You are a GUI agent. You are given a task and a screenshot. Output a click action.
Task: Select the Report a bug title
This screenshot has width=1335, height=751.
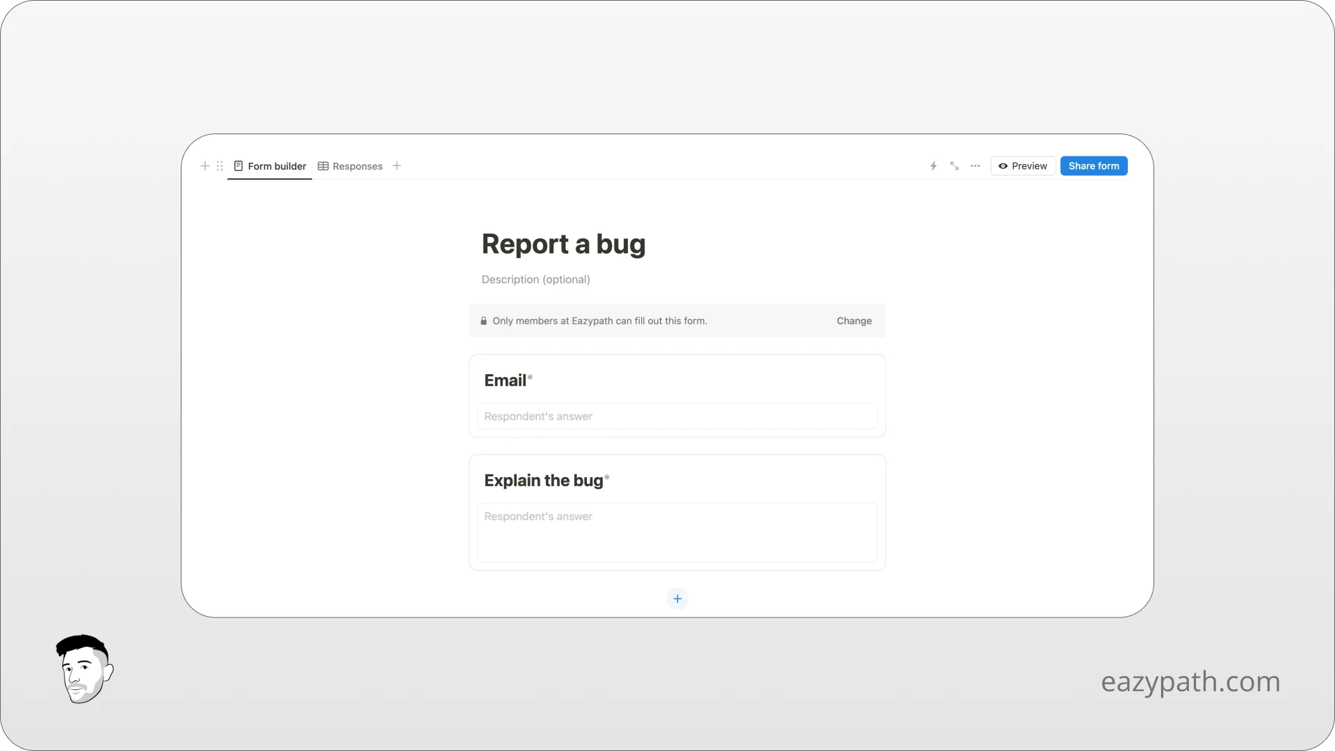point(563,243)
